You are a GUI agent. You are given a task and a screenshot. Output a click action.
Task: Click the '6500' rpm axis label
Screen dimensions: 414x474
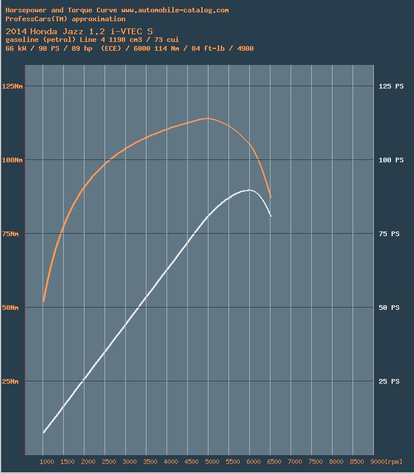tap(274, 462)
